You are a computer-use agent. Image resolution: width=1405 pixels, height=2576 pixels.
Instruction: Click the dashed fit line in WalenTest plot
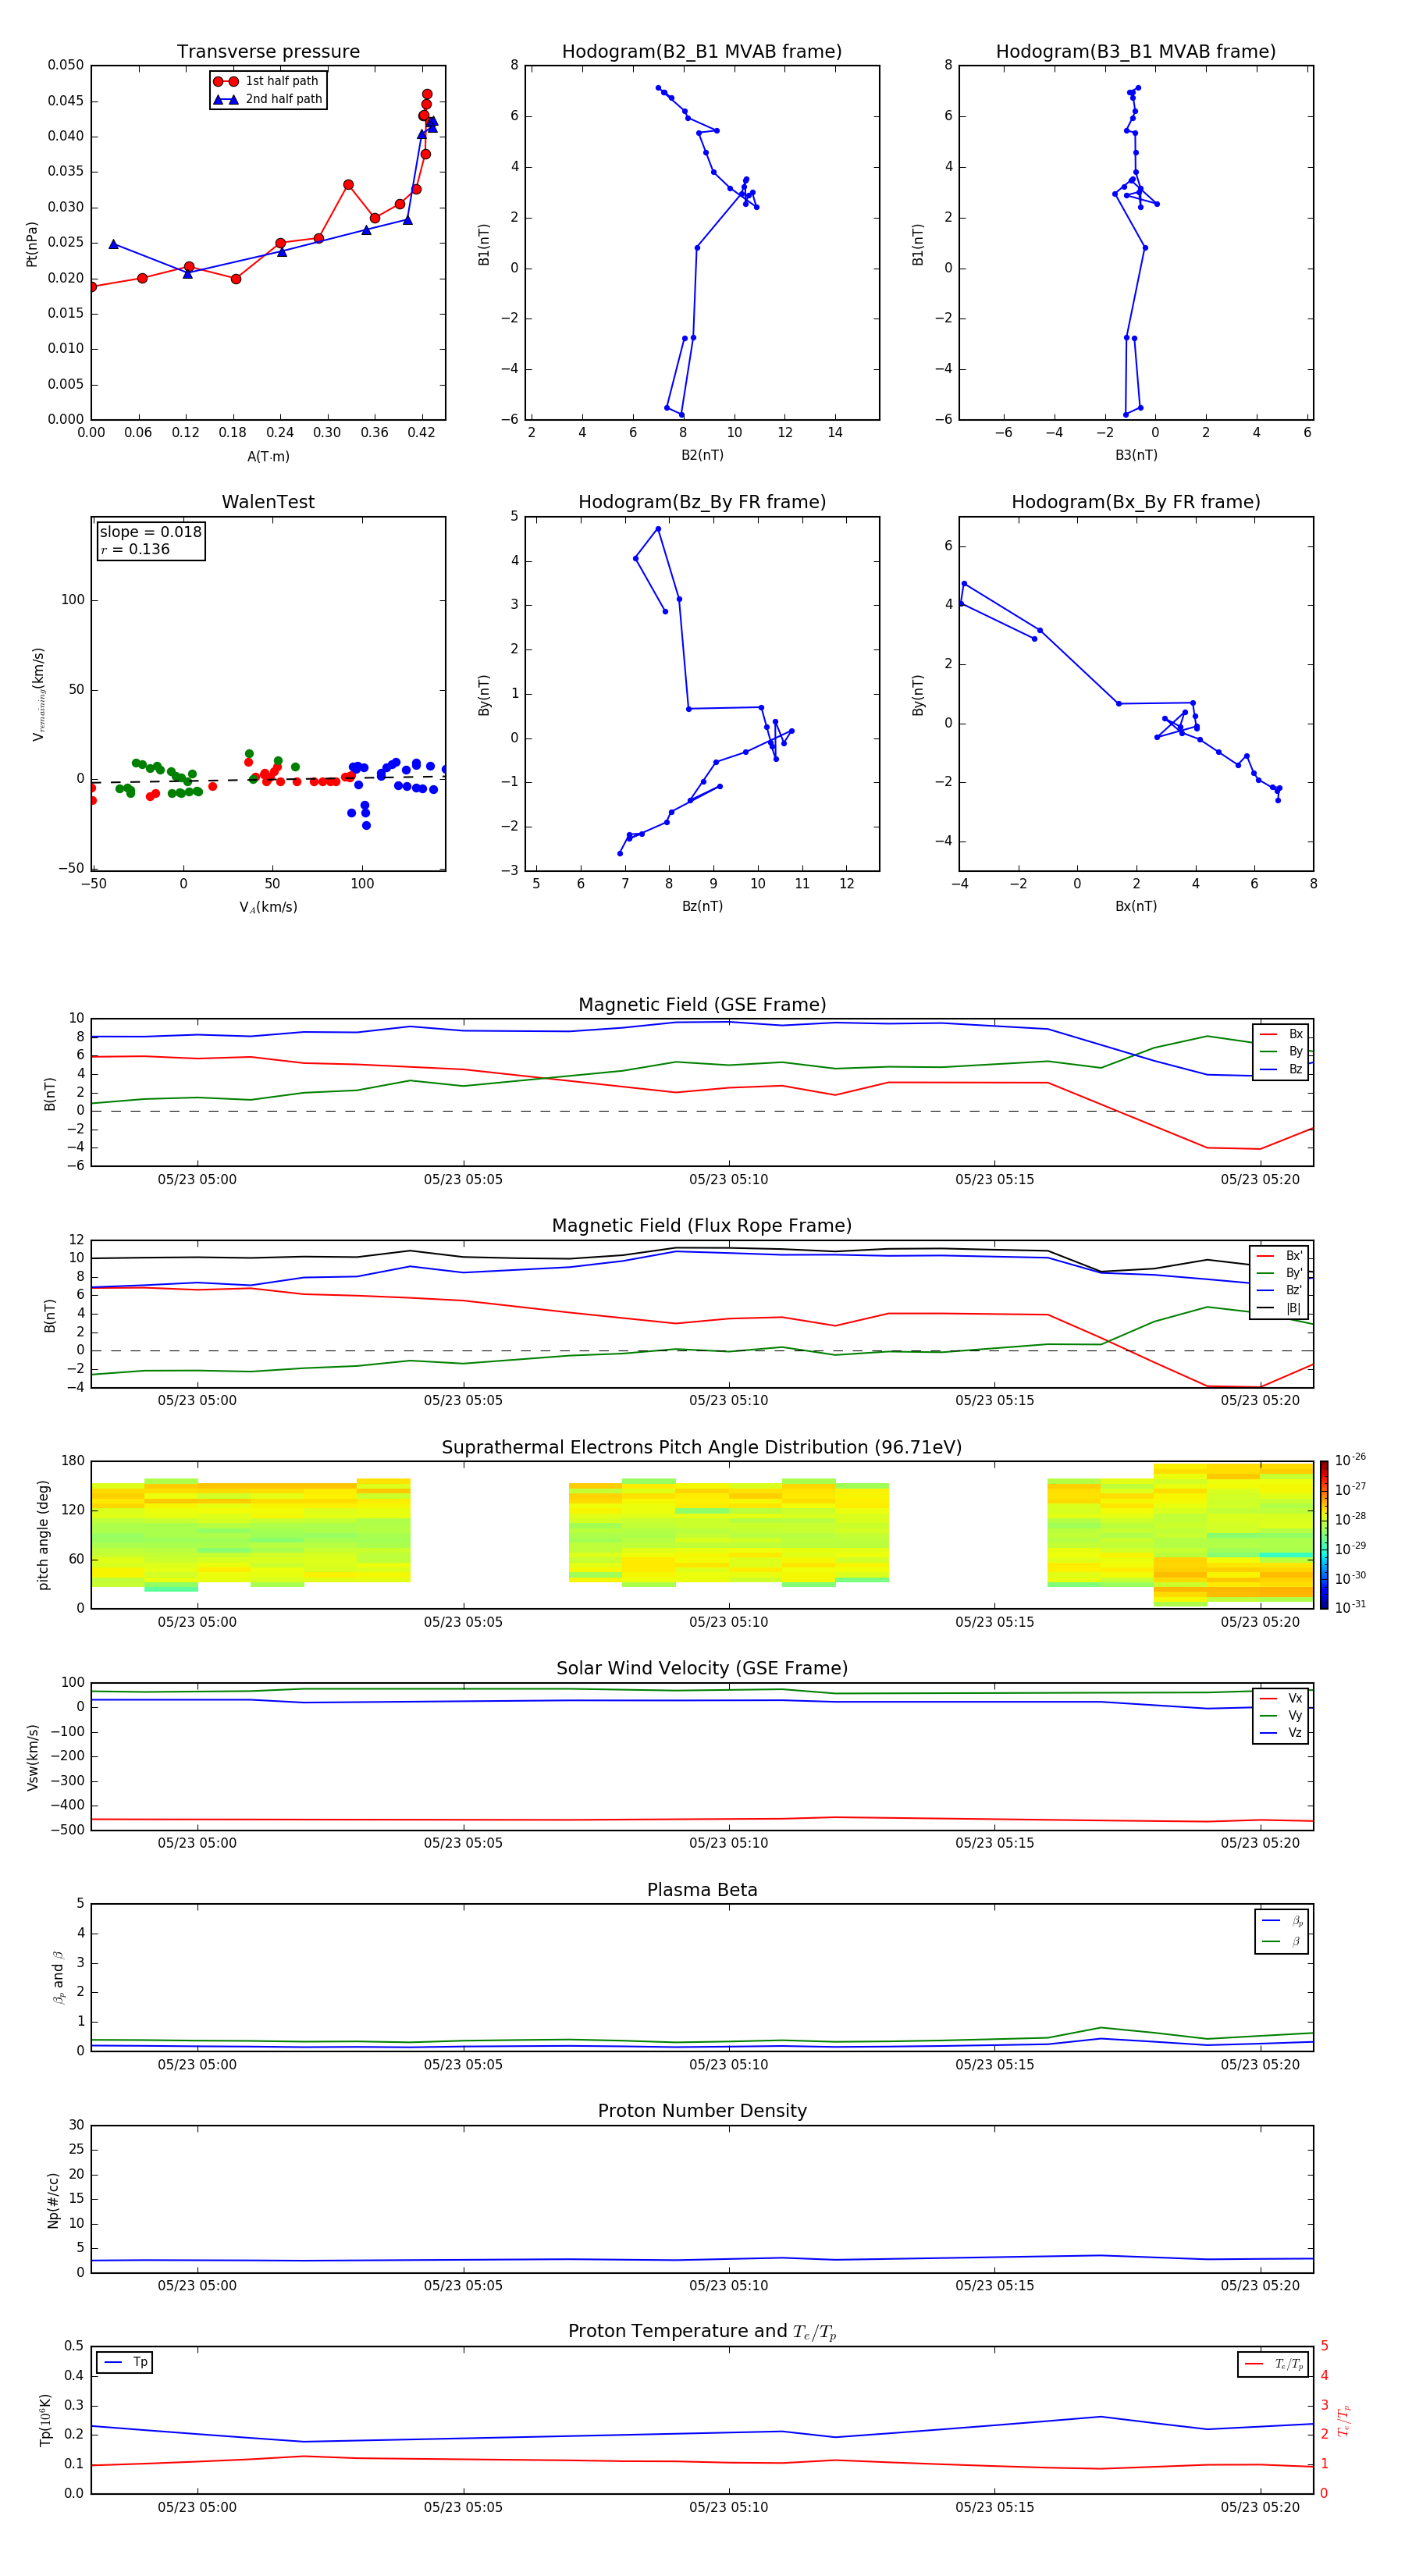[268, 780]
